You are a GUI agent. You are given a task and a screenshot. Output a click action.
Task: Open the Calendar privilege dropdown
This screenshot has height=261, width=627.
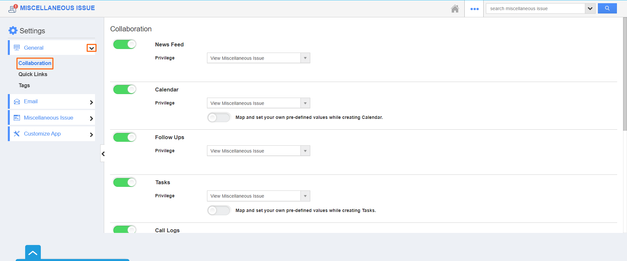[259, 103]
